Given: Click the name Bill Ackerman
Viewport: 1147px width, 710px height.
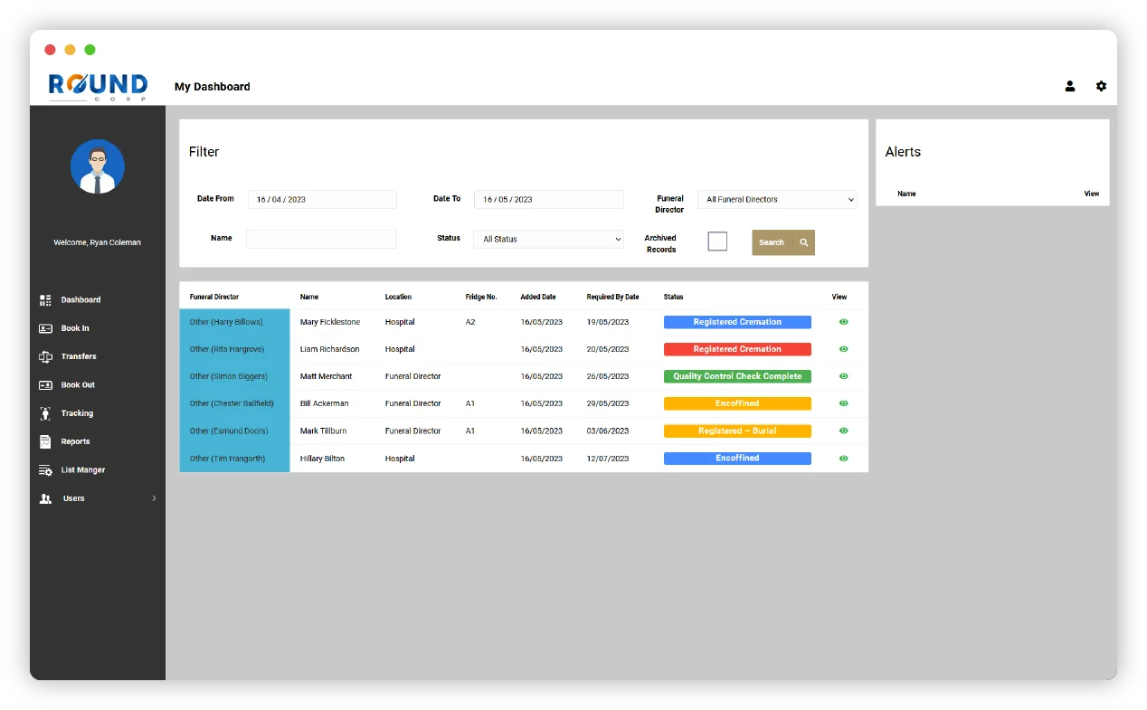Looking at the screenshot, I should pyautogui.click(x=324, y=403).
